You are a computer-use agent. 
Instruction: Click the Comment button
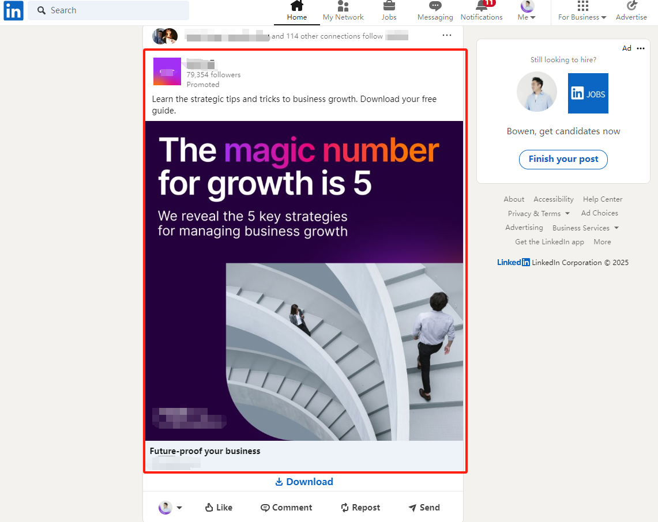click(286, 508)
